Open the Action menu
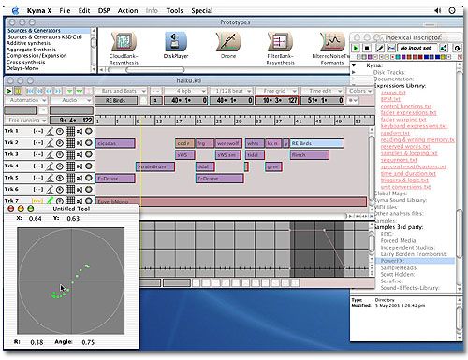 [x=127, y=10]
